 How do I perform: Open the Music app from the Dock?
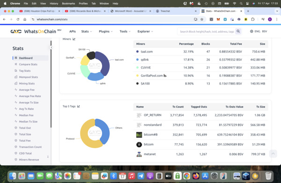click(x=132, y=176)
